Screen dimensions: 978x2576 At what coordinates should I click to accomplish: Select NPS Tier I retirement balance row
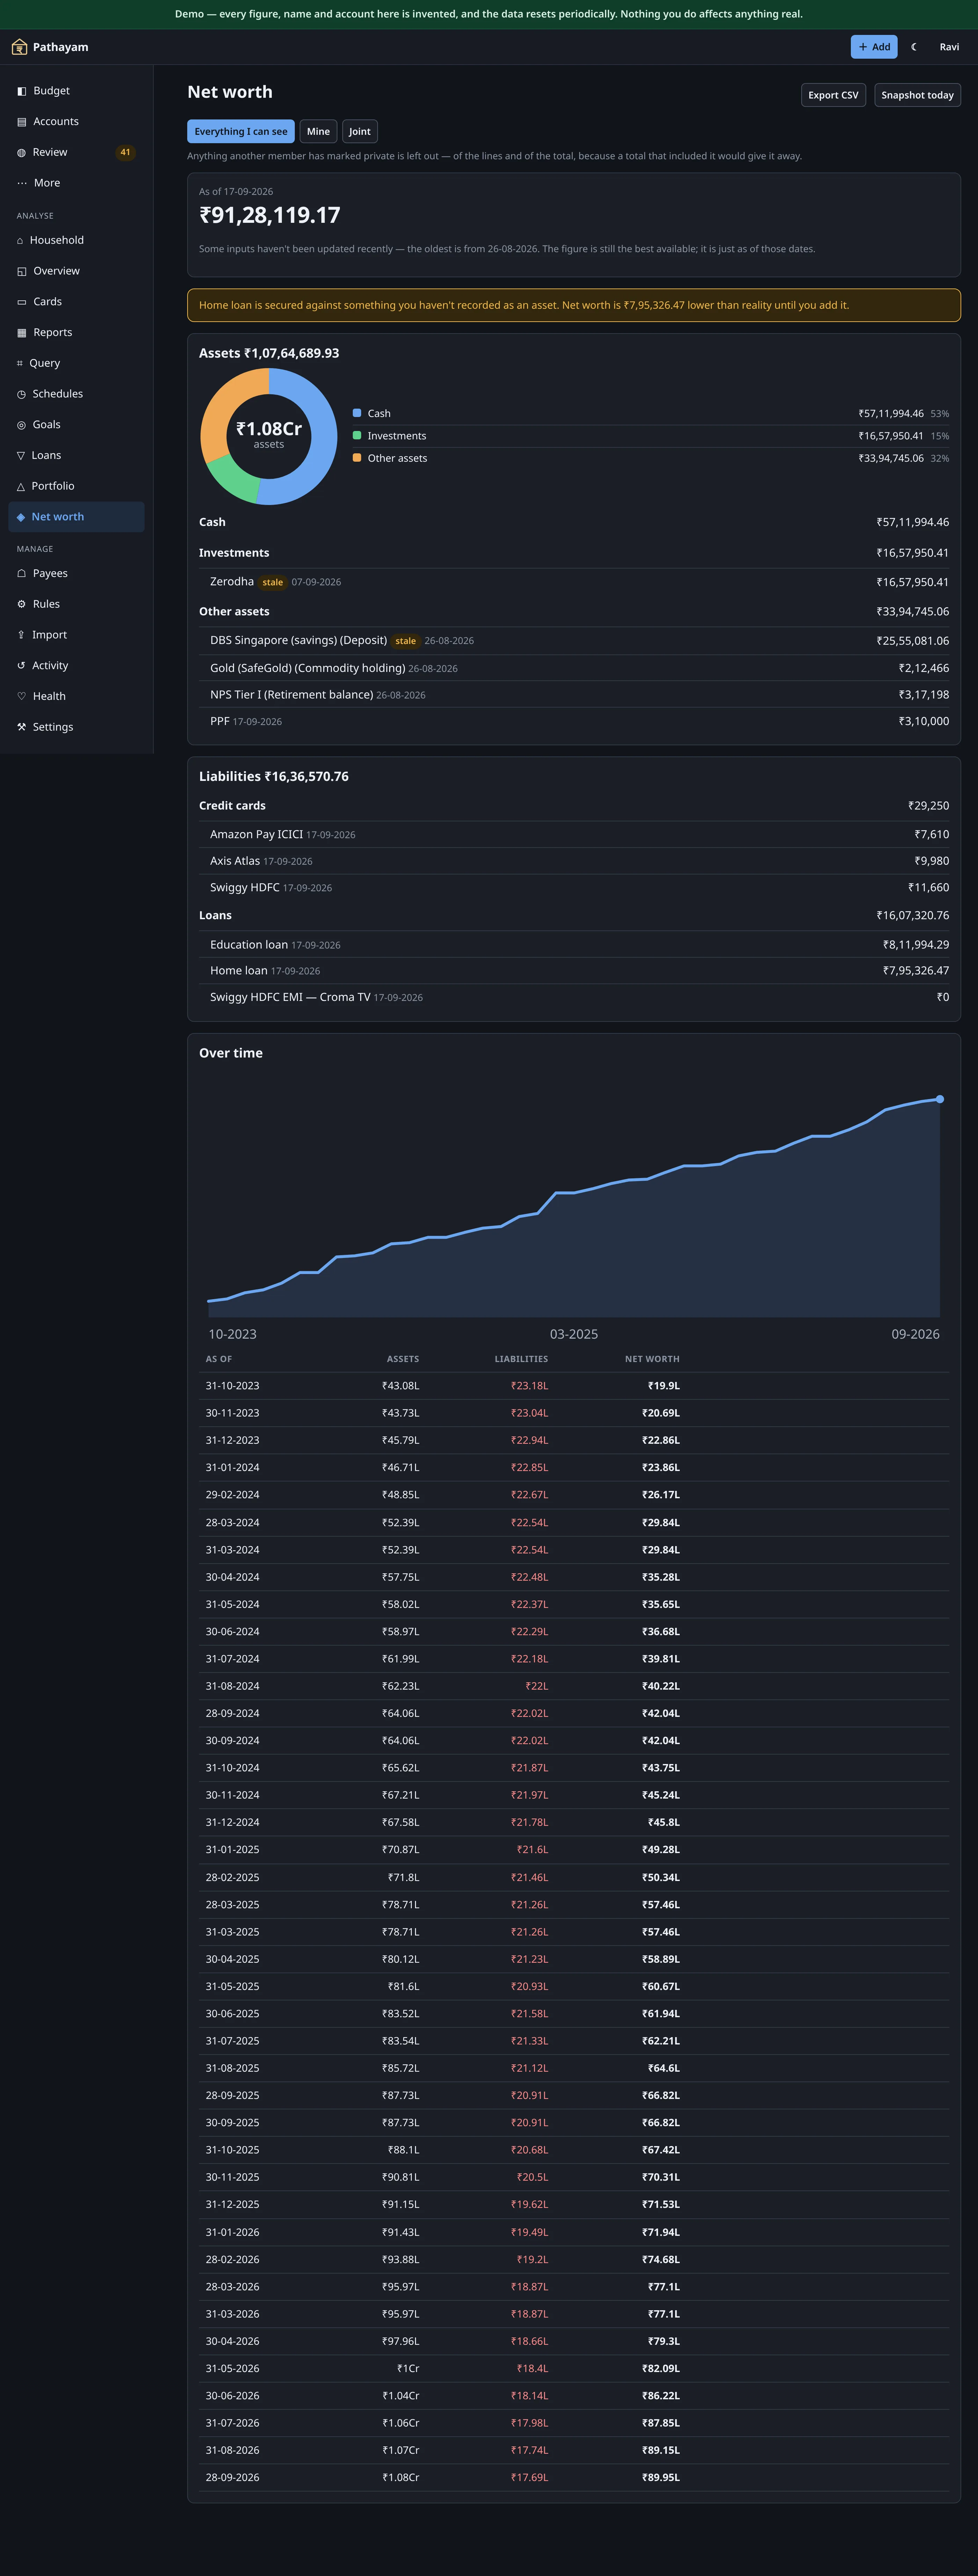coord(574,695)
